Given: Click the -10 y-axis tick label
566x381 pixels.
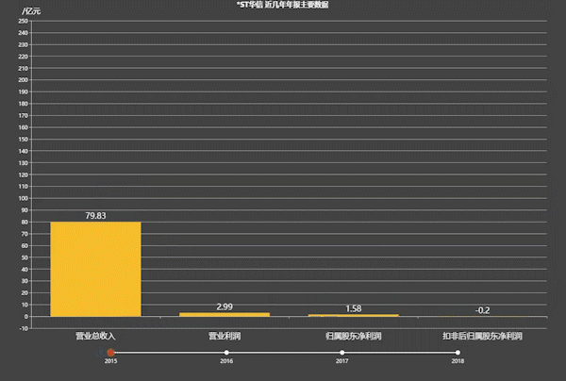Looking at the screenshot, I should click(23, 328).
